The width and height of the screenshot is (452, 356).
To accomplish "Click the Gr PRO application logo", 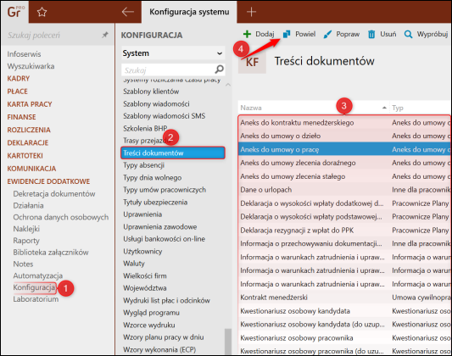I will [14, 12].
